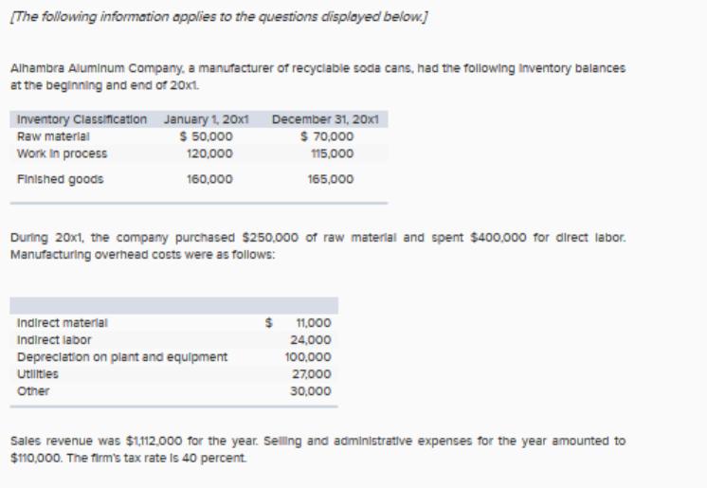Select the 160,000 finished goods value
The width and height of the screenshot is (707, 488).
(209, 179)
